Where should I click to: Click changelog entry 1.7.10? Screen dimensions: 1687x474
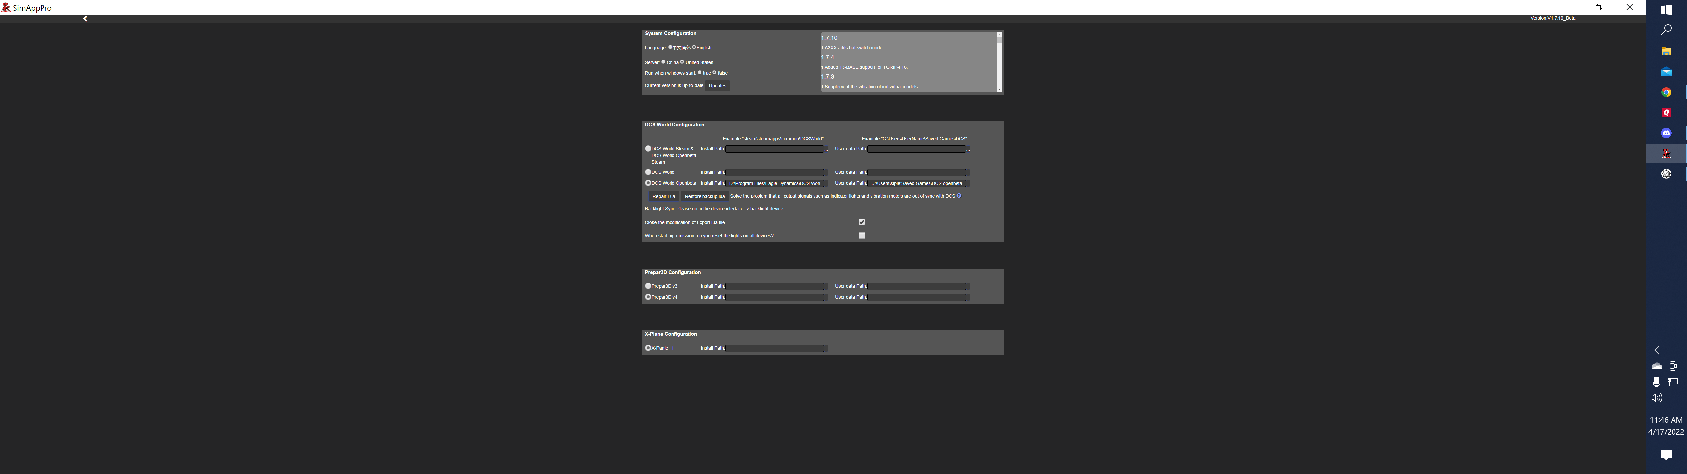click(x=829, y=38)
